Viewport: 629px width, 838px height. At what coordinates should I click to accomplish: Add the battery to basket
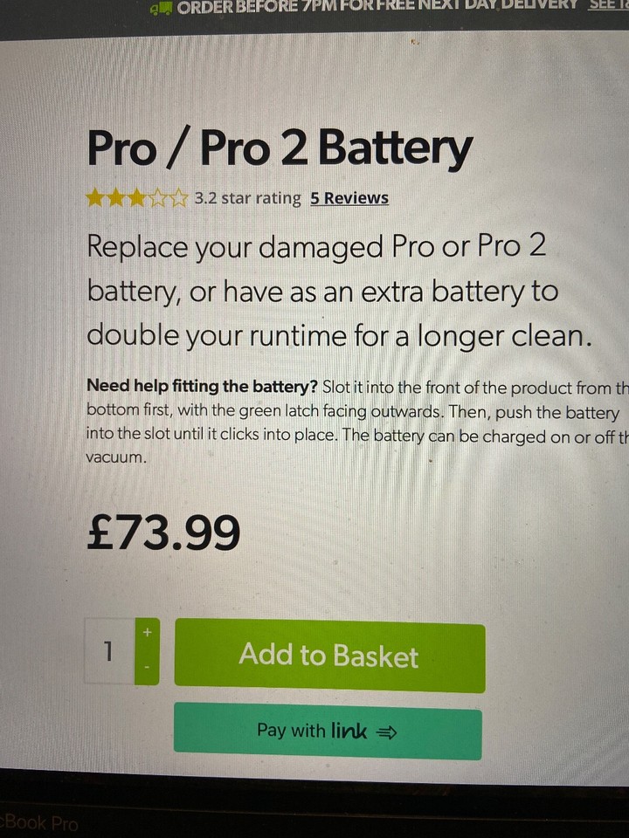(x=329, y=656)
